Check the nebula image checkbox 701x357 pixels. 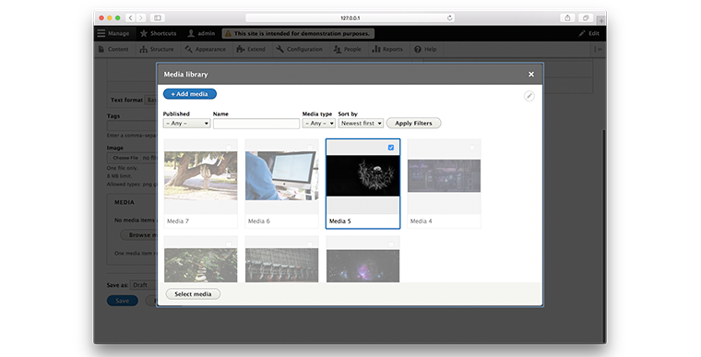[x=391, y=244]
